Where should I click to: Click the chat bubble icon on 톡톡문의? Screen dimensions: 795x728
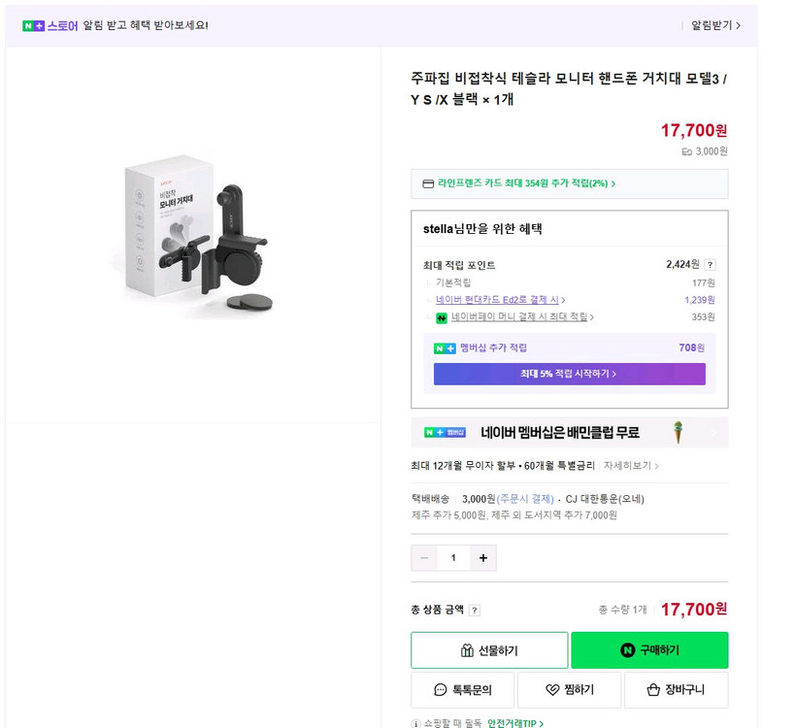click(x=439, y=690)
